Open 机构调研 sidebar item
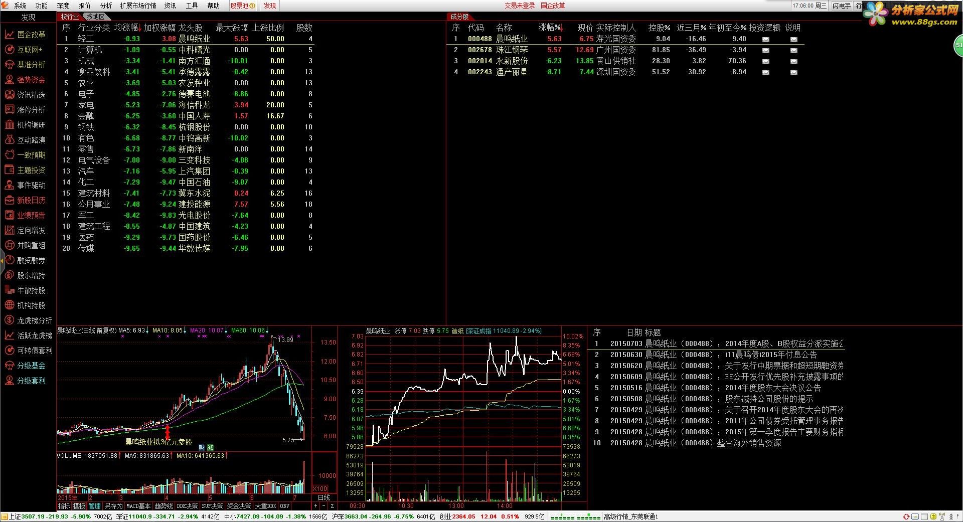Viewport: 963px width, 522px height. (x=25, y=125)
